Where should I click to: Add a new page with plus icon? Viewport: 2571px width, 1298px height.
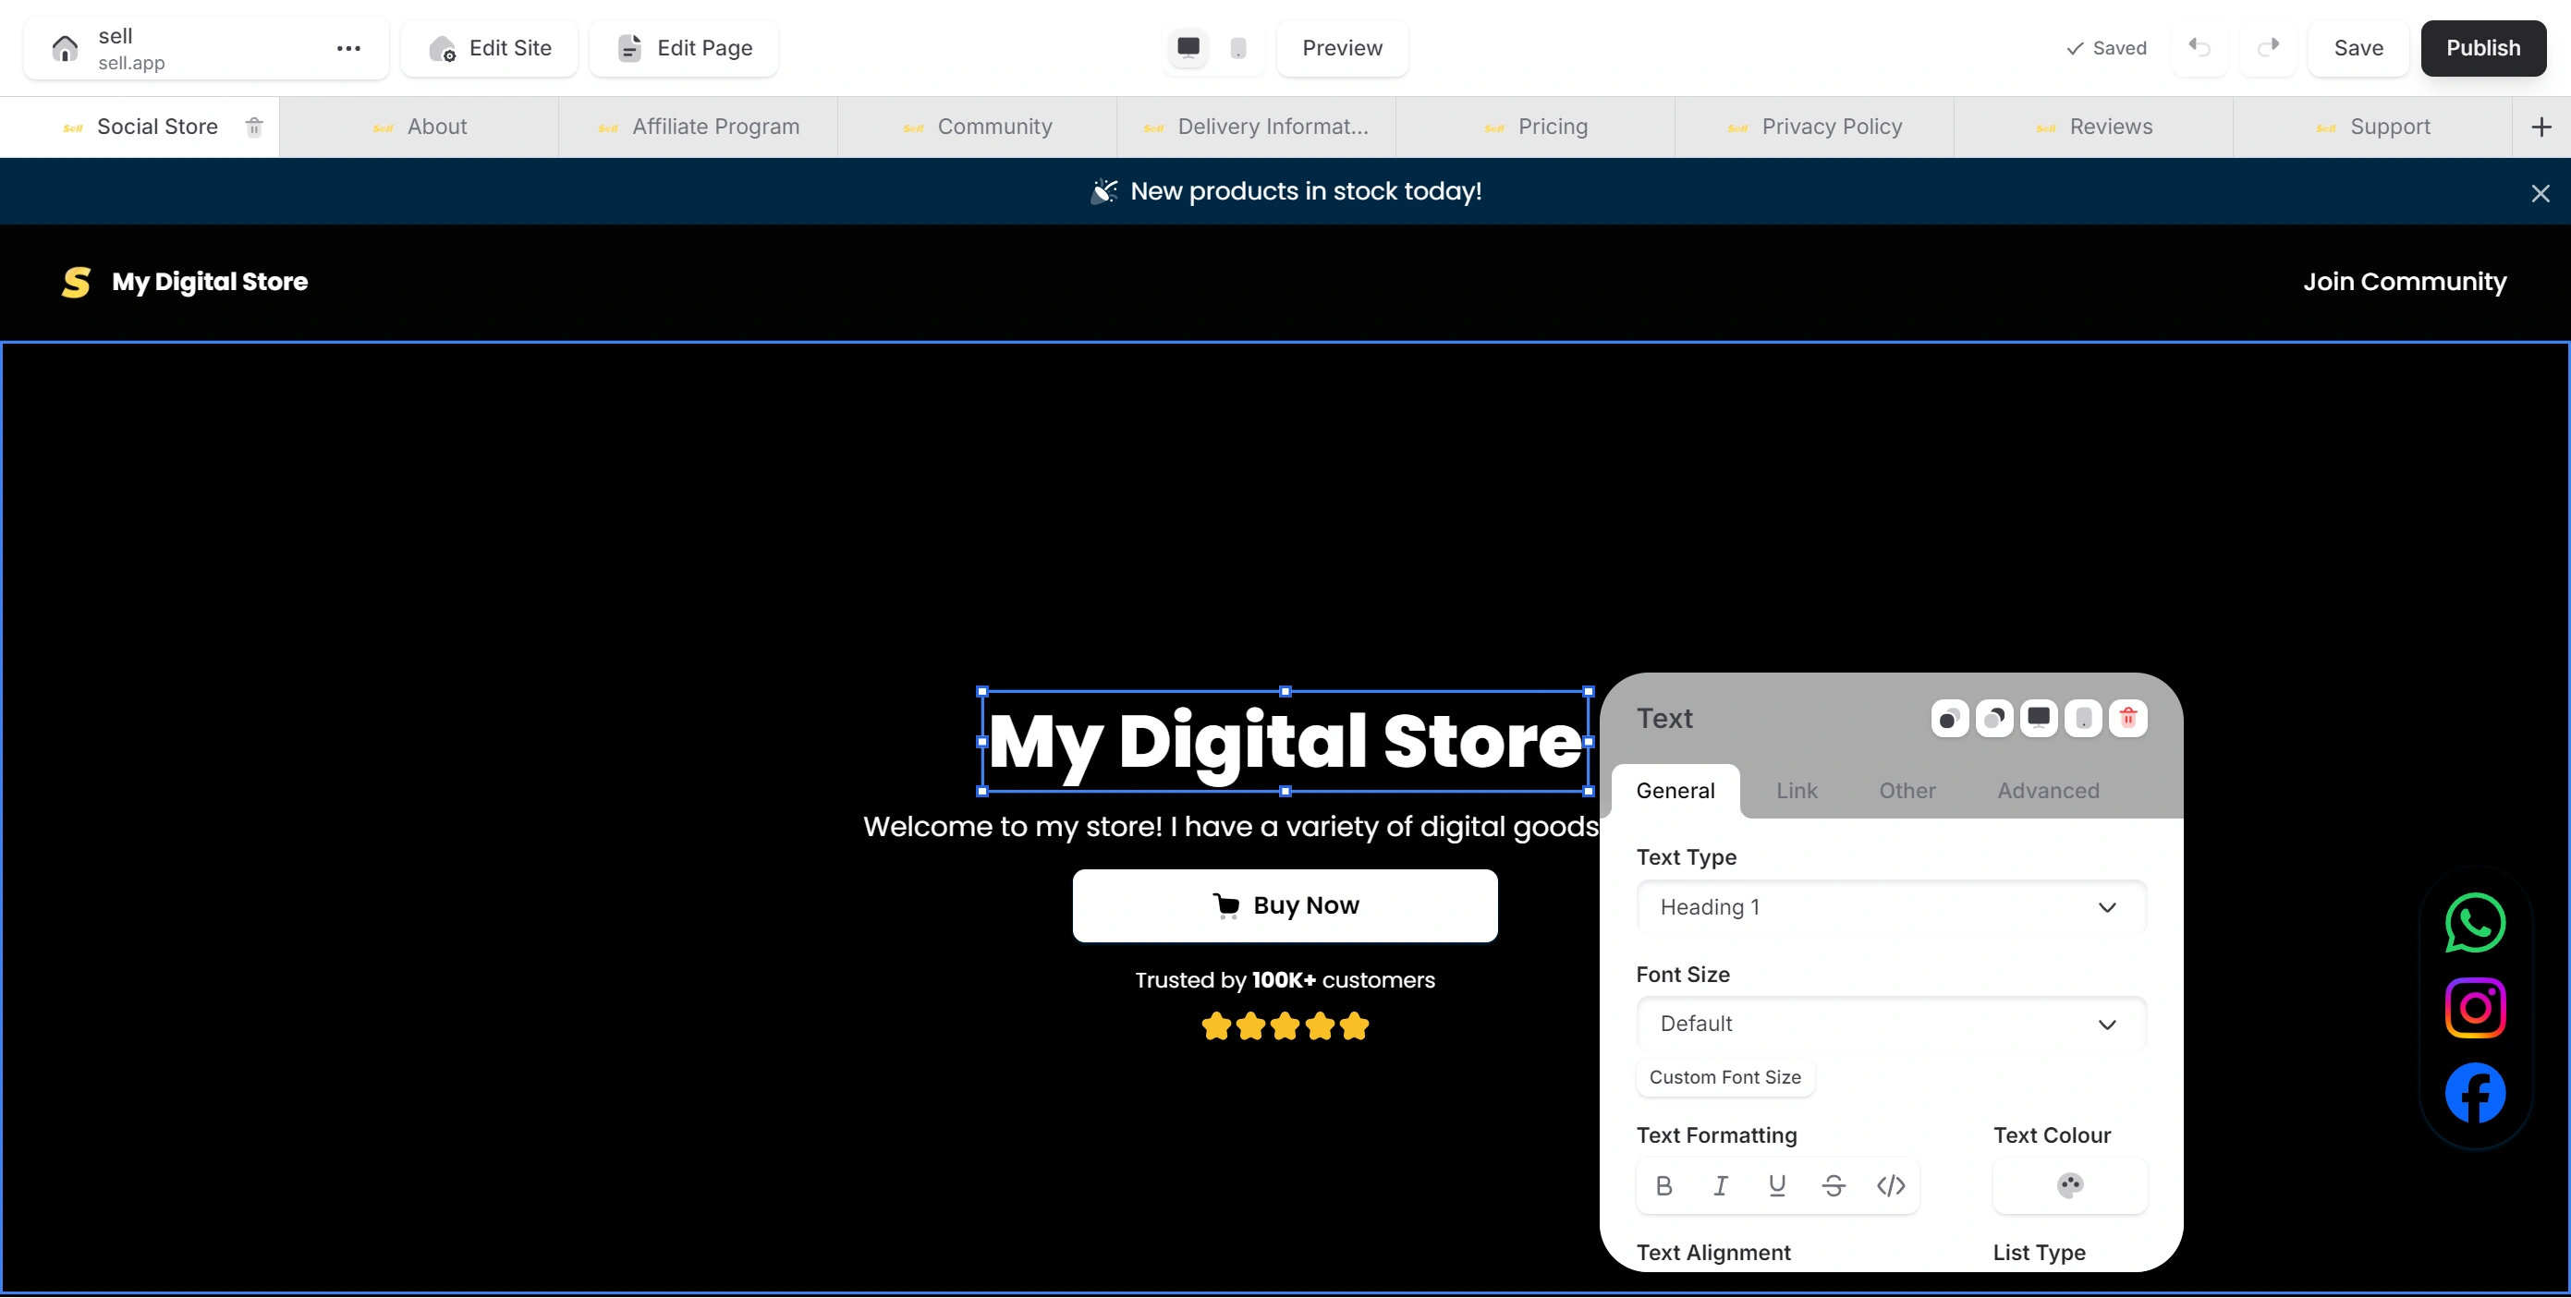pyautogui.click(x=2541, y=127)
